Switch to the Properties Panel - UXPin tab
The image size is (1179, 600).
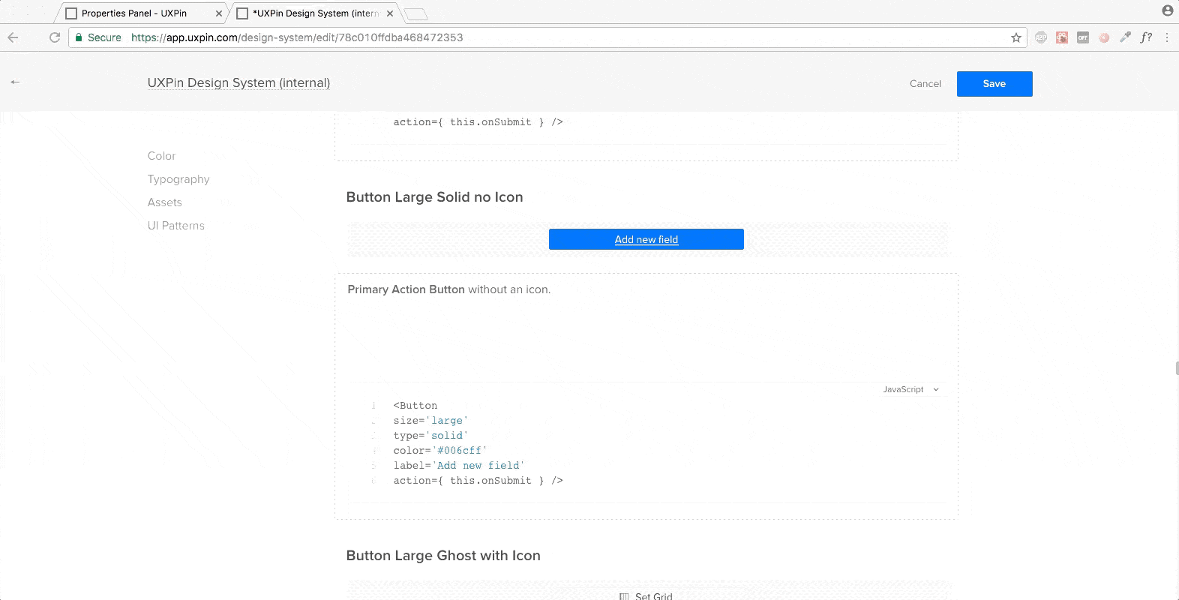coord(140,13)
